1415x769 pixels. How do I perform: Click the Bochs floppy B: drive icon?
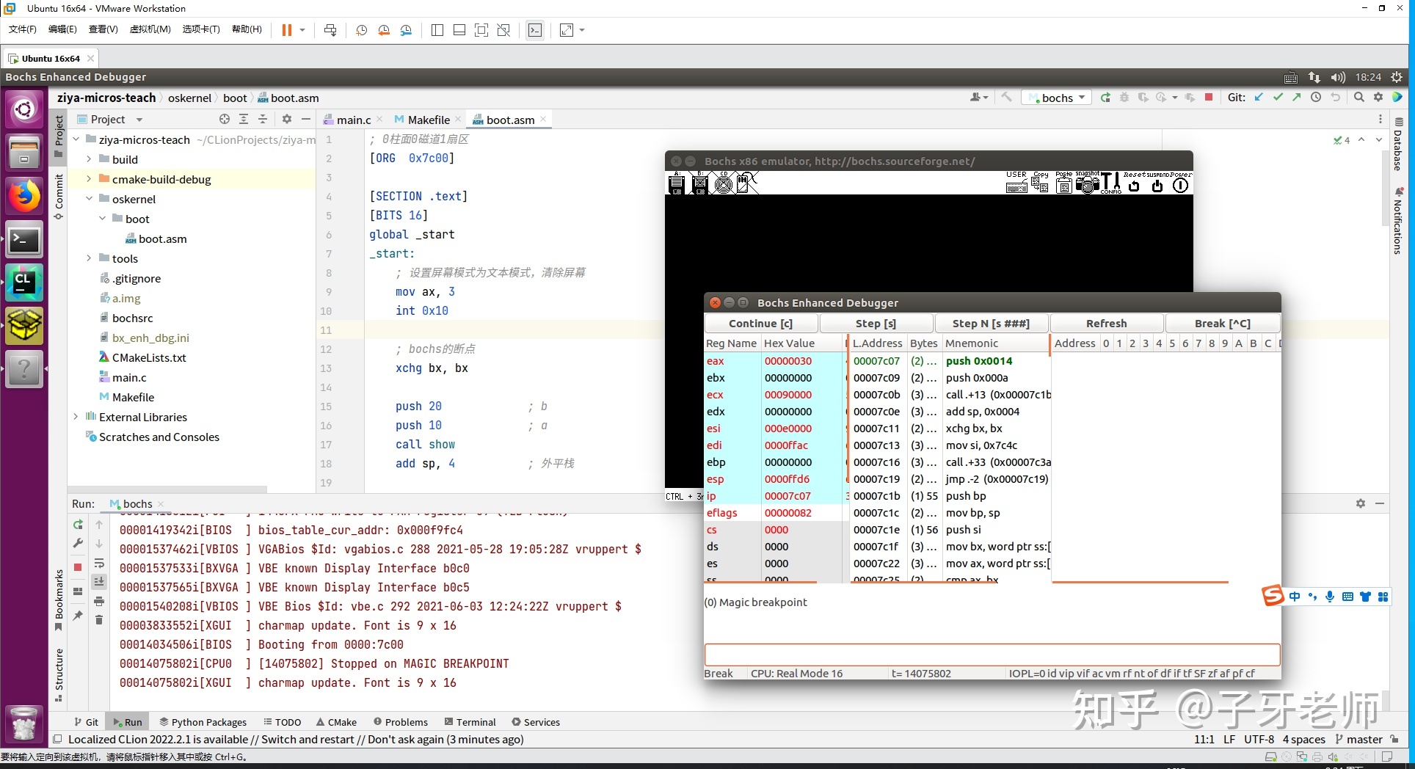click(699, 183)
